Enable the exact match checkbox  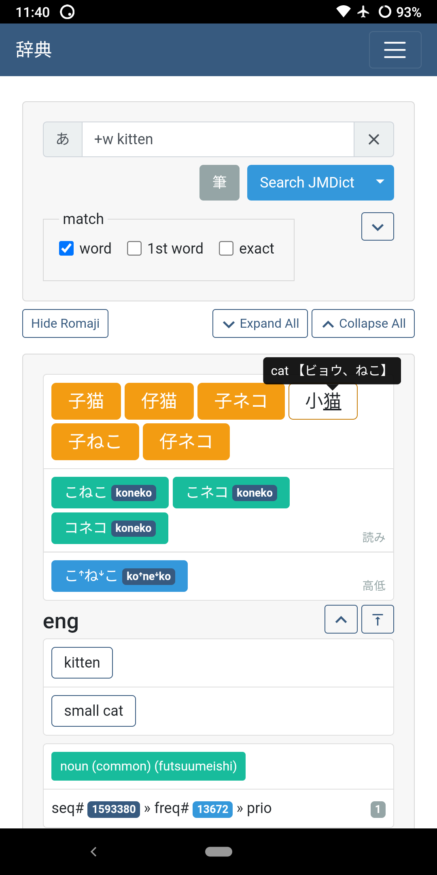coord(226,248)
